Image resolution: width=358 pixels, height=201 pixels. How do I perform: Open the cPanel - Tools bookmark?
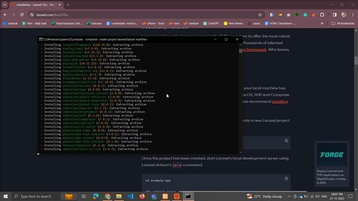(153, 23)
